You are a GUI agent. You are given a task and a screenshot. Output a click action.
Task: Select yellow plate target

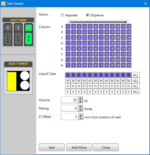[12, 81]
